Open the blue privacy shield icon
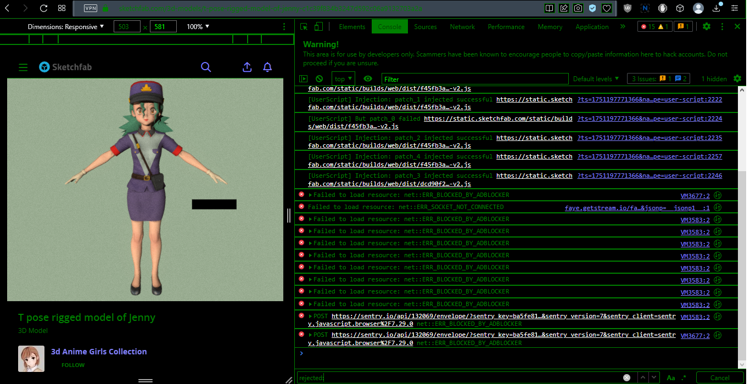This screenshot has width=750, height=384. 592,8
